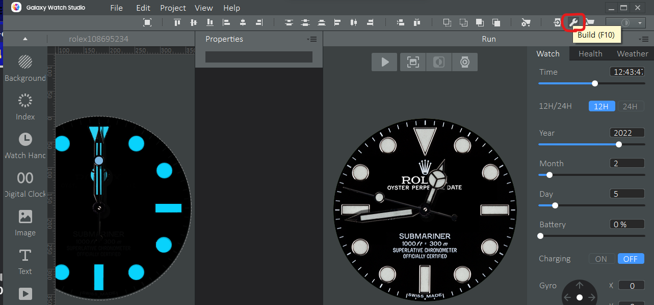Screen dimensions: 654x305
Task: Click the fit-to-screen icon in toolbar
Action: (147, 22)
